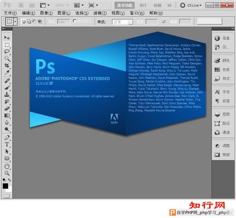236x218 pixels.
Task: Select the Spot Healing Brush tool
Action: [7, 81]
